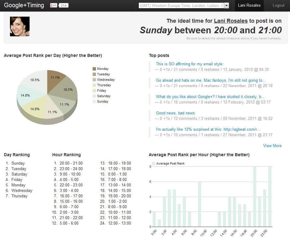Click the Monday legend color swatch

(94, 69)
